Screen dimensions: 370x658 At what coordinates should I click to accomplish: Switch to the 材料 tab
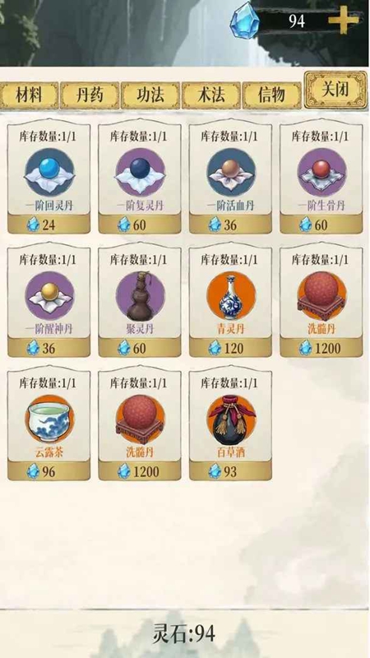pyautogui.click(x=29, y=95)
